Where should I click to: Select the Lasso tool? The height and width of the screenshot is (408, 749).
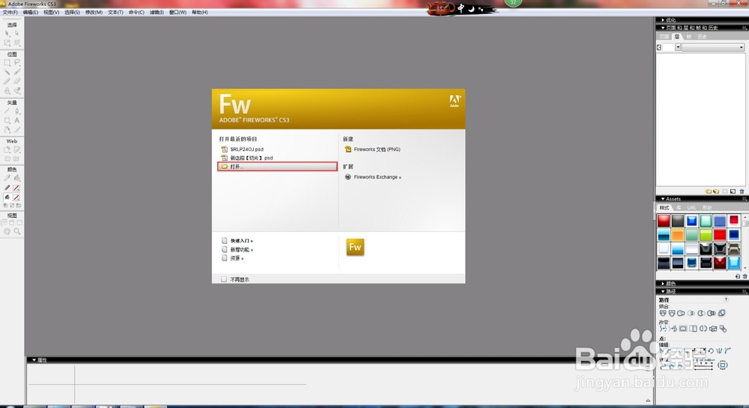16,63
